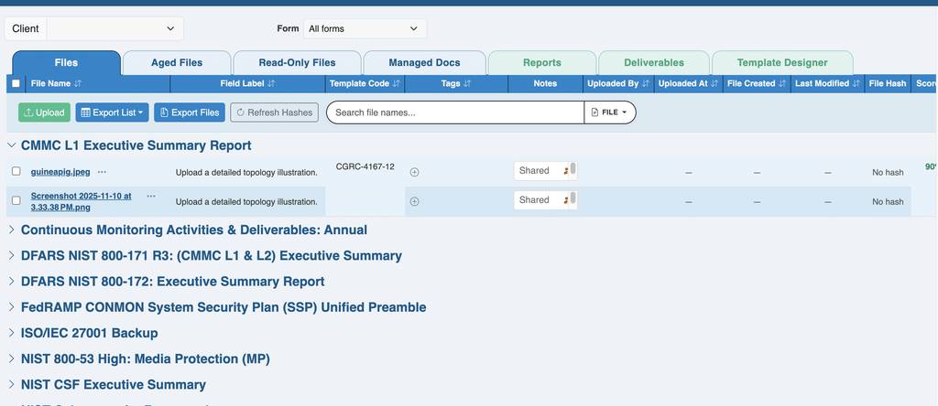Screen dimensions: 938x406
Task: Open more options for guineapig.jpeg
Action: [102, 172]
